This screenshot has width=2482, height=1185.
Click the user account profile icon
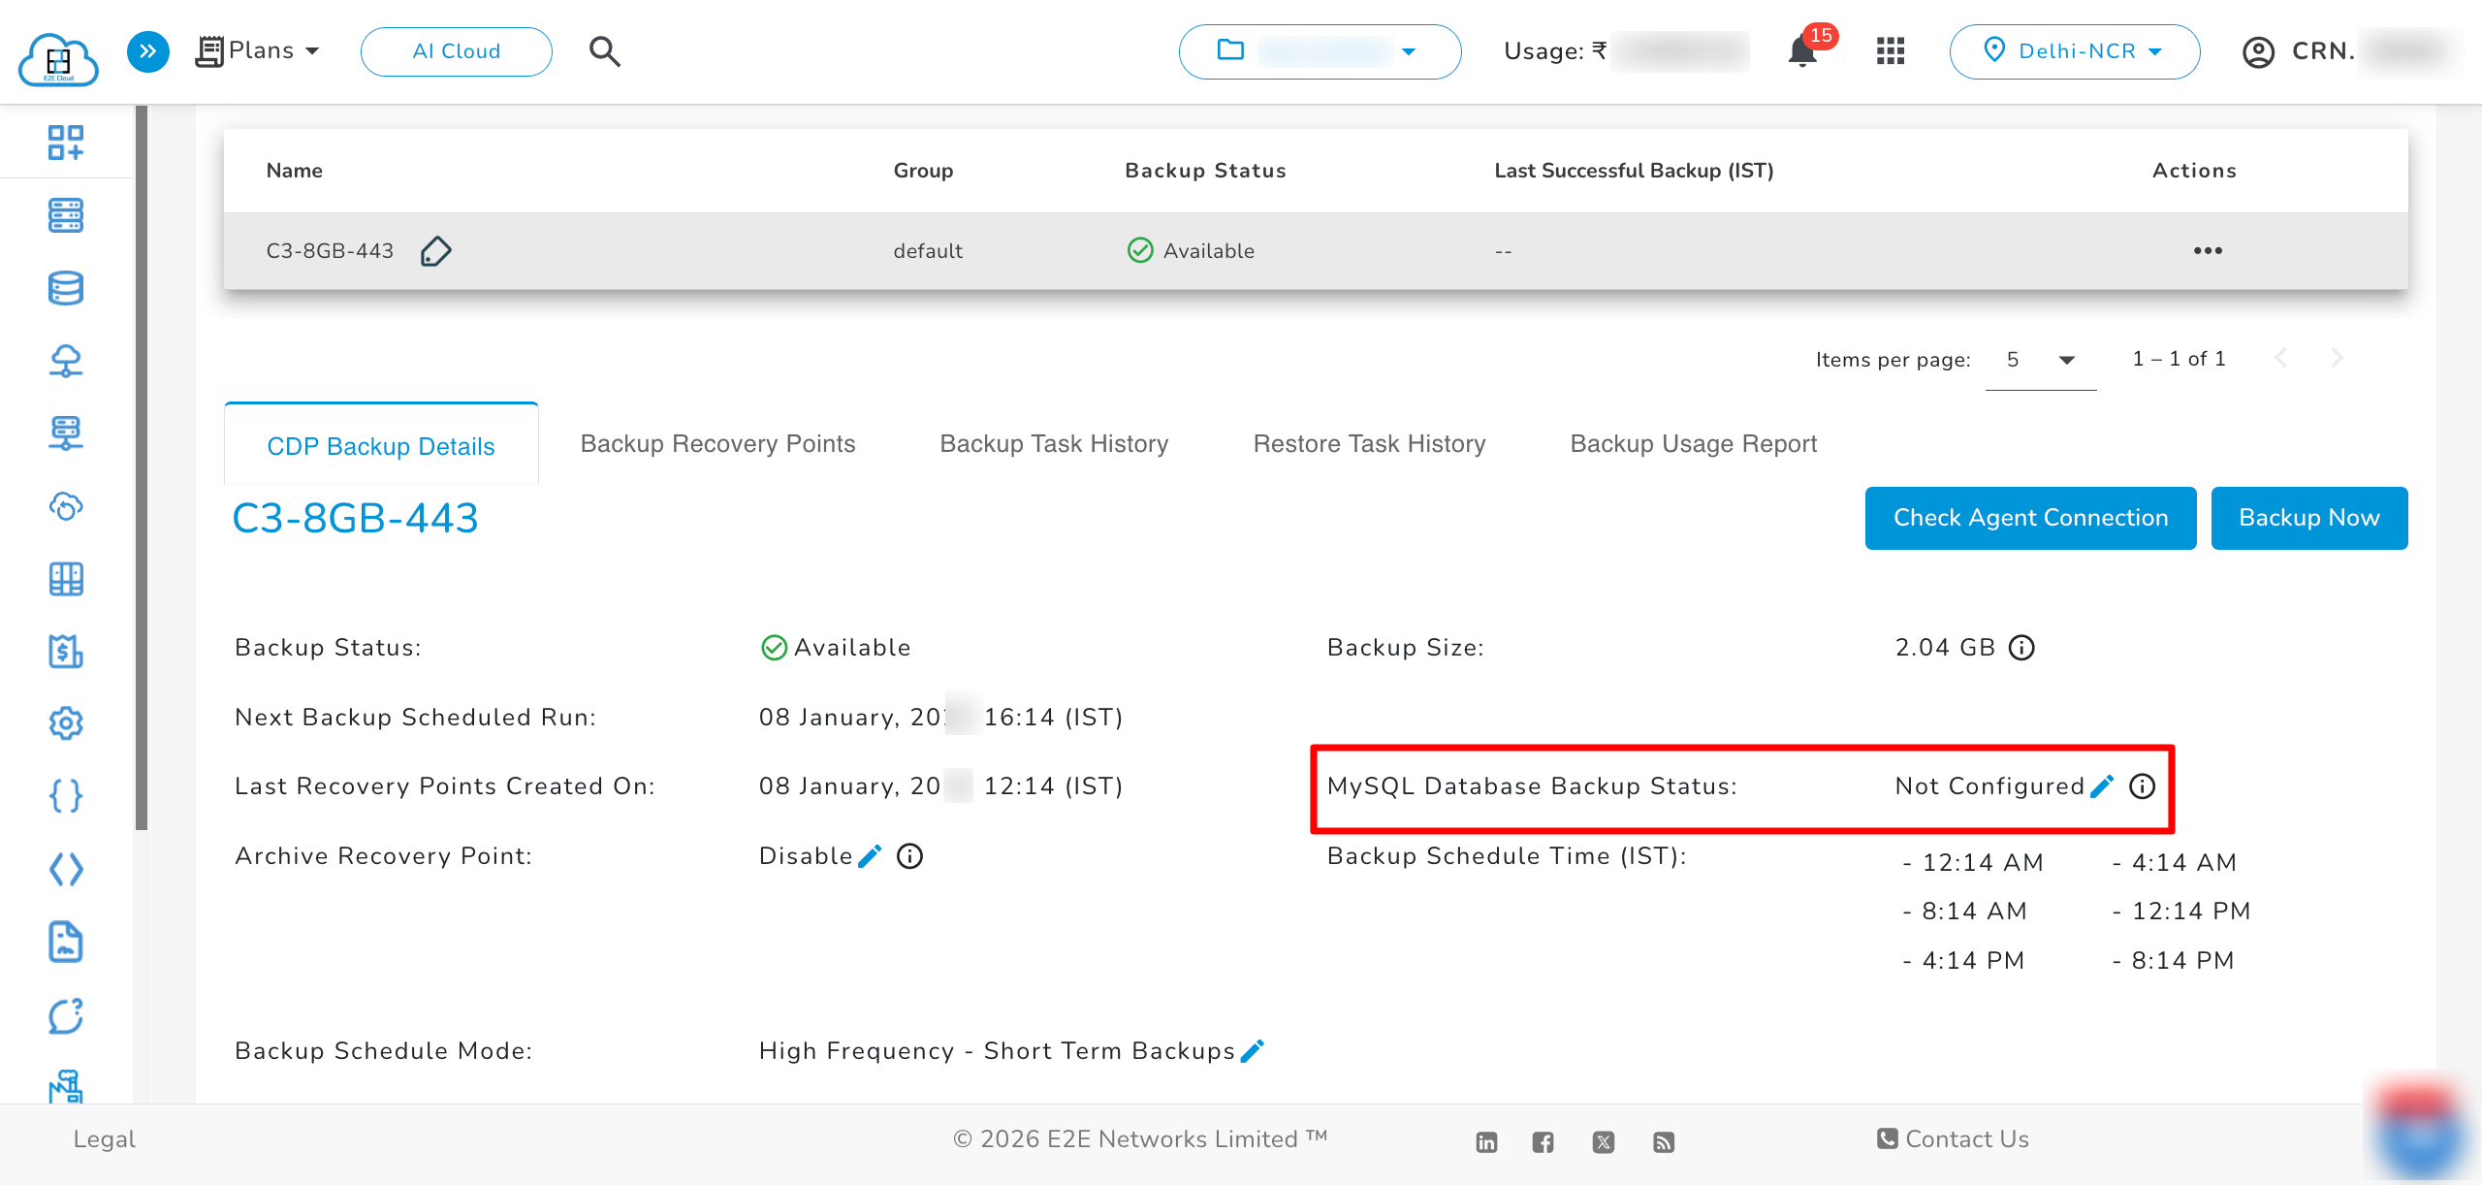(2258, 52)
